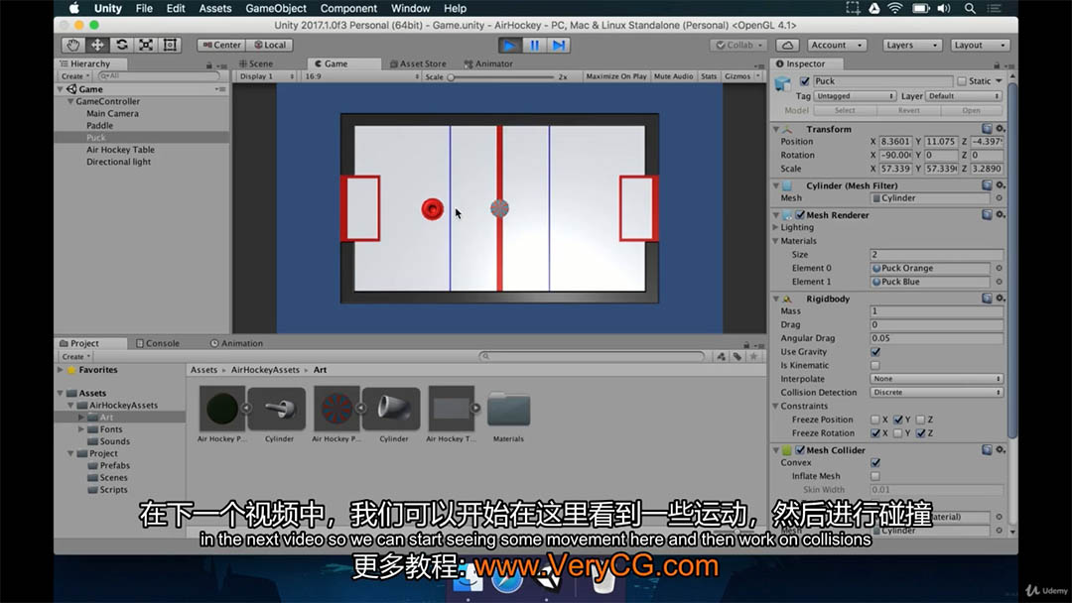This screenshot has width=1072, height=603.
Task: Select the Hand tool in toolbar
Action: tap(72, 45)
